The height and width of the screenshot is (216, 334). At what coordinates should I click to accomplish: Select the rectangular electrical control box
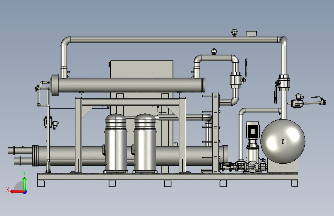(x=142, y=69)
